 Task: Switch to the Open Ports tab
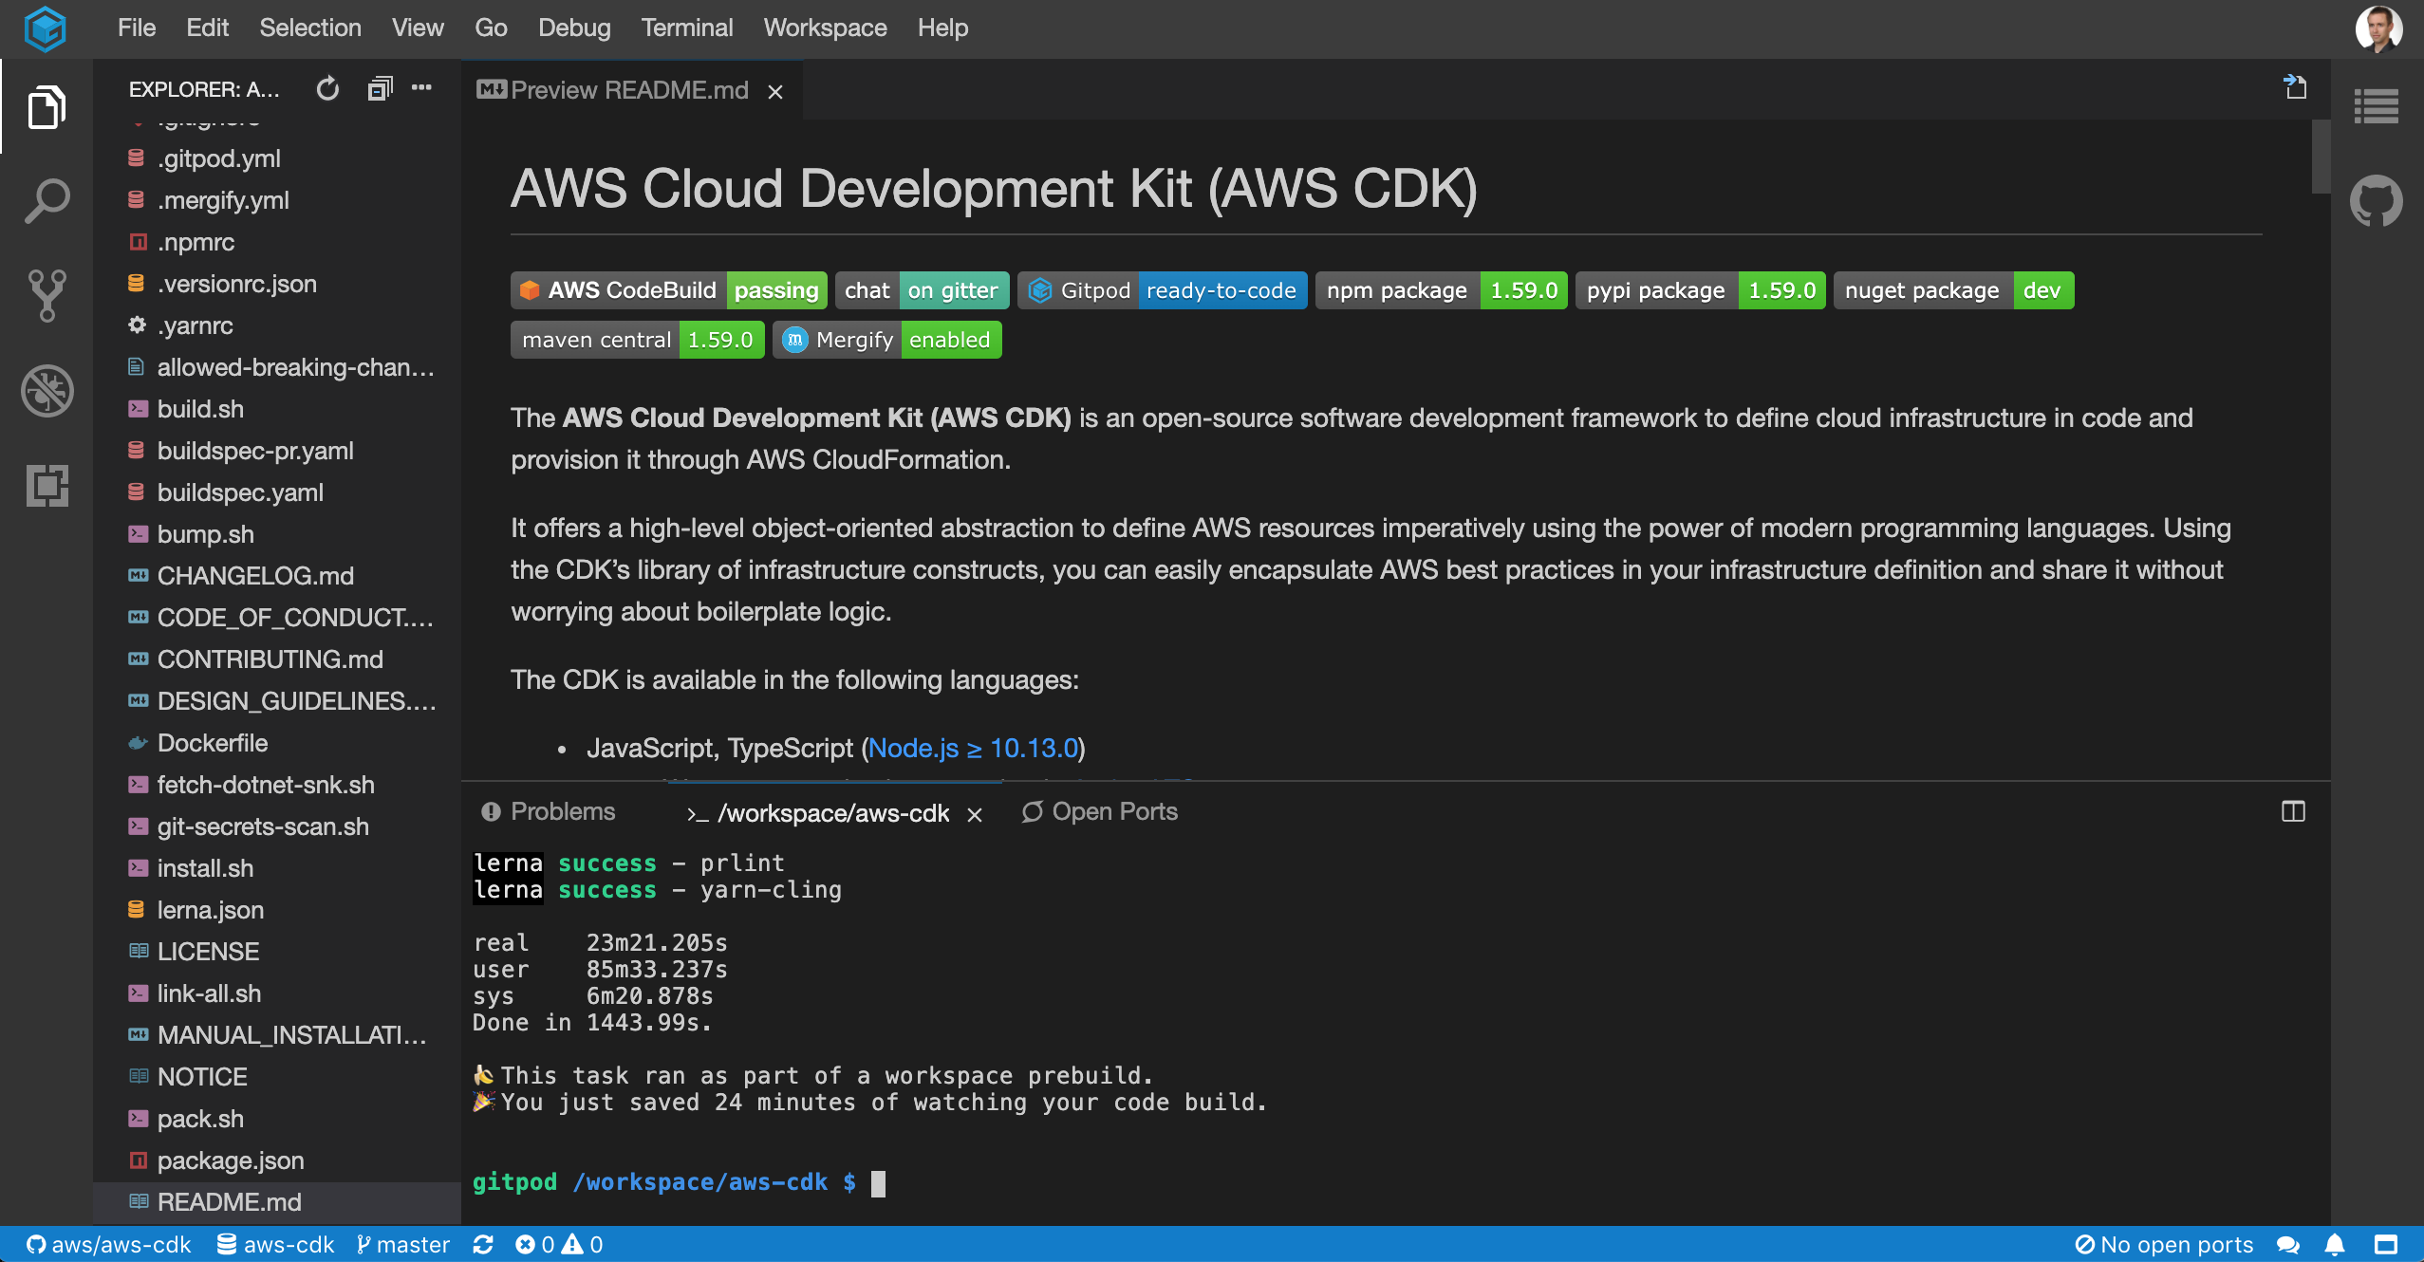1099,811
